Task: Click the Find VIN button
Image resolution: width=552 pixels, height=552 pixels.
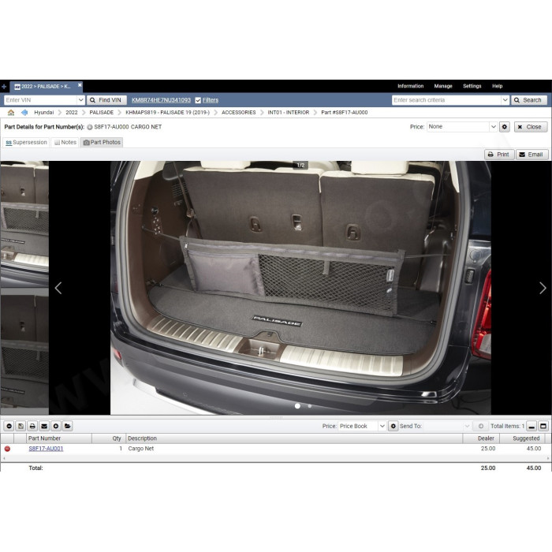Action: [x=106, y=100]
